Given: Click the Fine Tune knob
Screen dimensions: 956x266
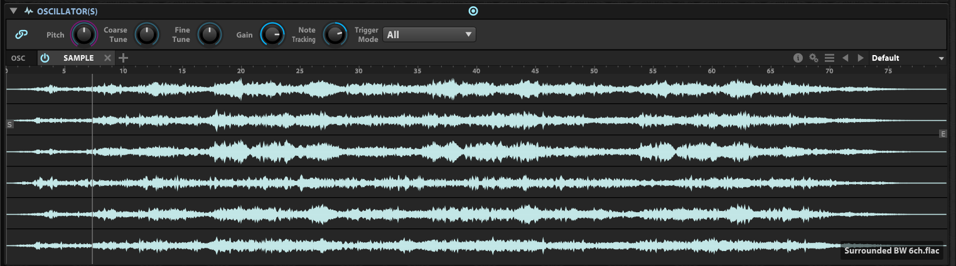Looking at the screenshot, I should point(210,34).
